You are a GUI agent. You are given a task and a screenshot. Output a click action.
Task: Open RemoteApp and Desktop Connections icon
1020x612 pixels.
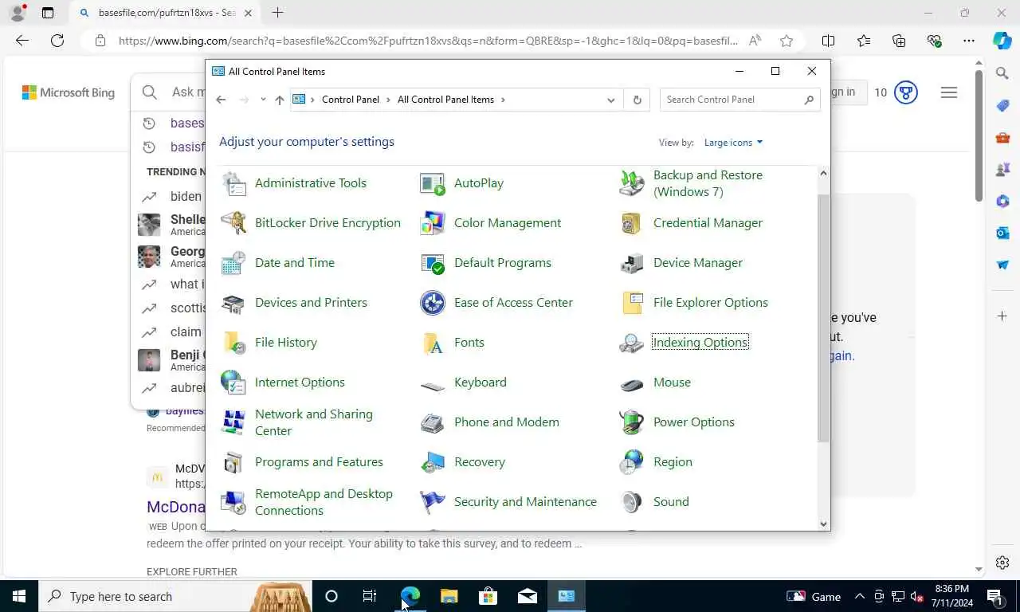[233, 502]
